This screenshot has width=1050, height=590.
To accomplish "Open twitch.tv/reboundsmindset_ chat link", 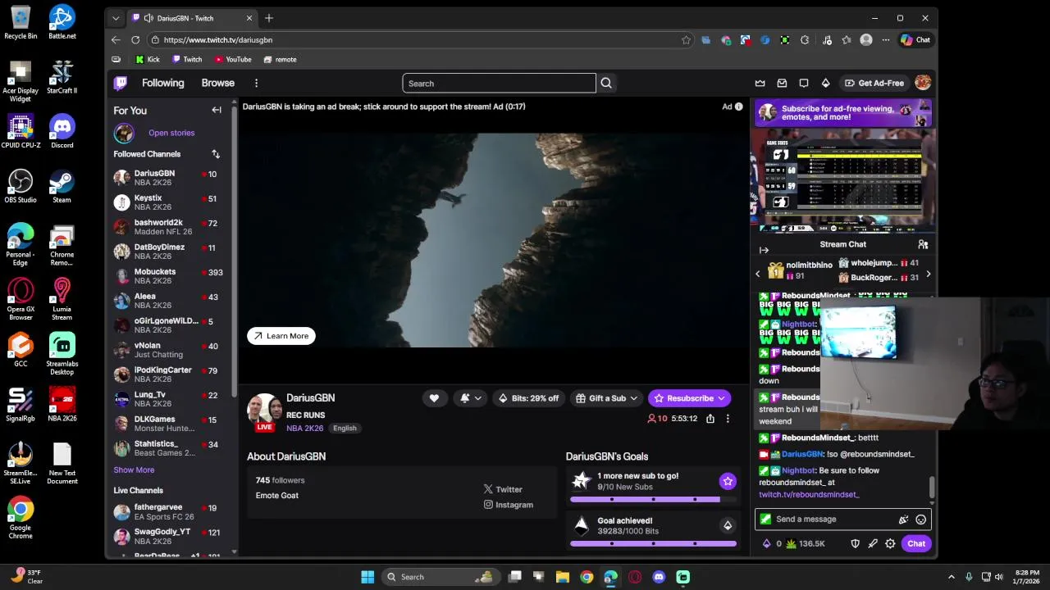I will pyautogui.click(x=809, y=495).
